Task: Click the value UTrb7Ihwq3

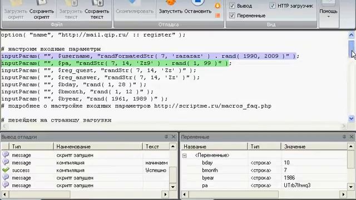Action: coord(297,186)
